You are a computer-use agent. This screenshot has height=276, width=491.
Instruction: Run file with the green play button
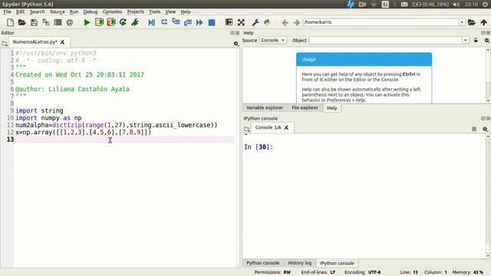[87, 22]
